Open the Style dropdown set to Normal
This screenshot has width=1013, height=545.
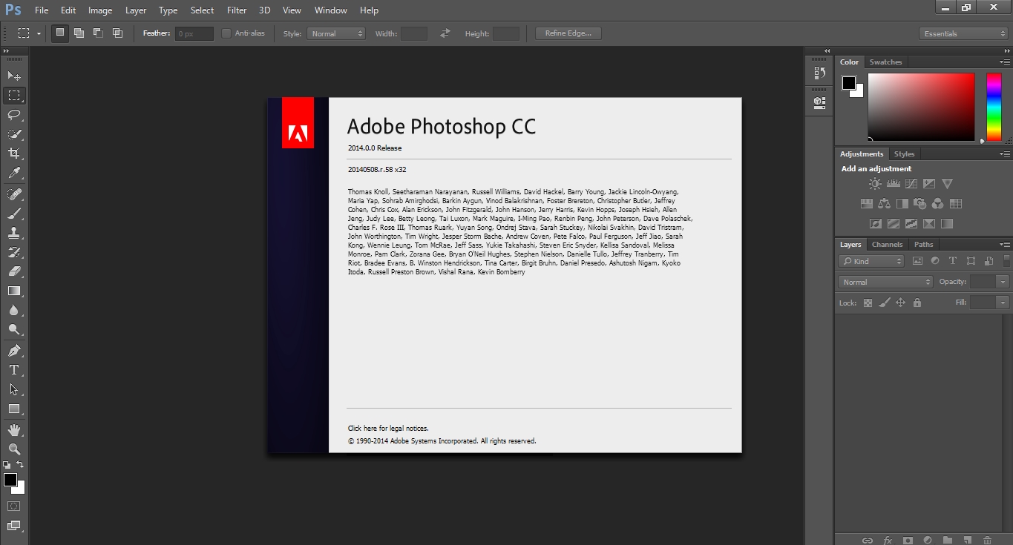336,33
